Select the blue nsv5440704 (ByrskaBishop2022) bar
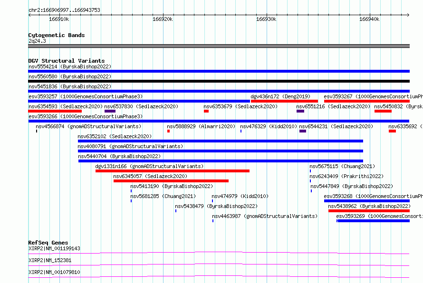Image resolution: width=423 pixels, height=283 pixels. click(221, 161)
